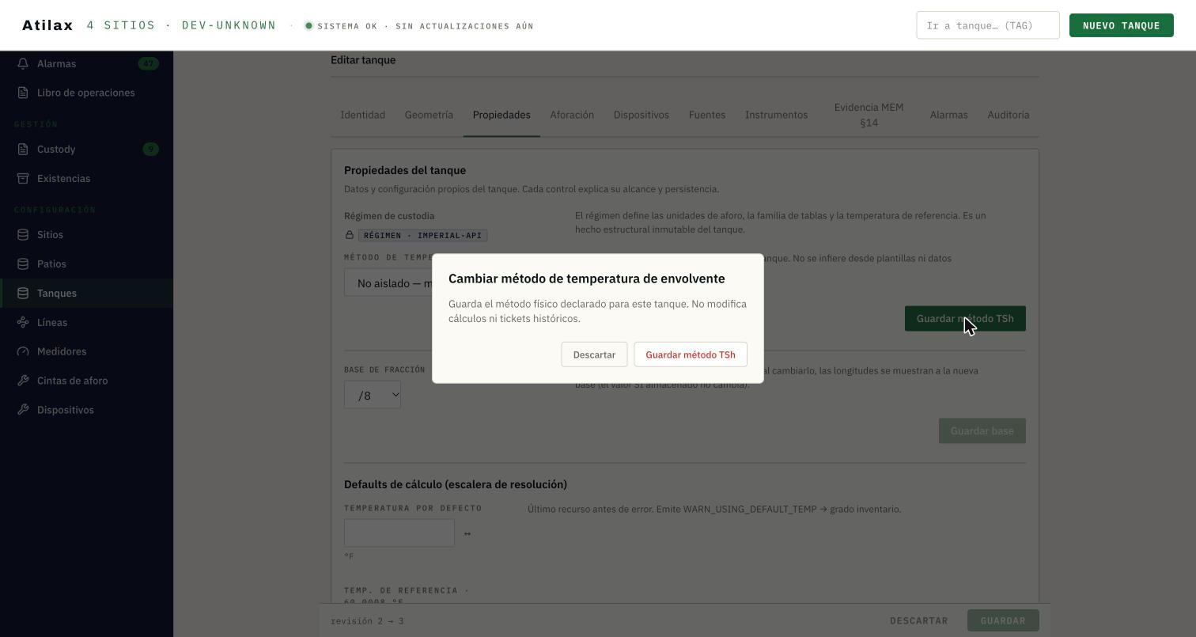Click the Patios database icon

(x=23, y=264)
